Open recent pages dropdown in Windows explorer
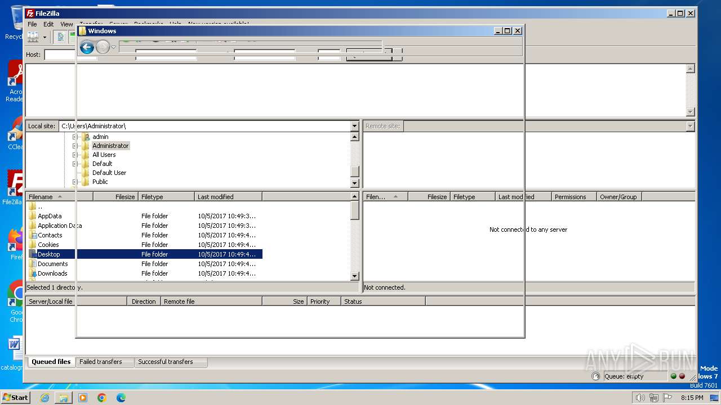 tap(113, 47)
